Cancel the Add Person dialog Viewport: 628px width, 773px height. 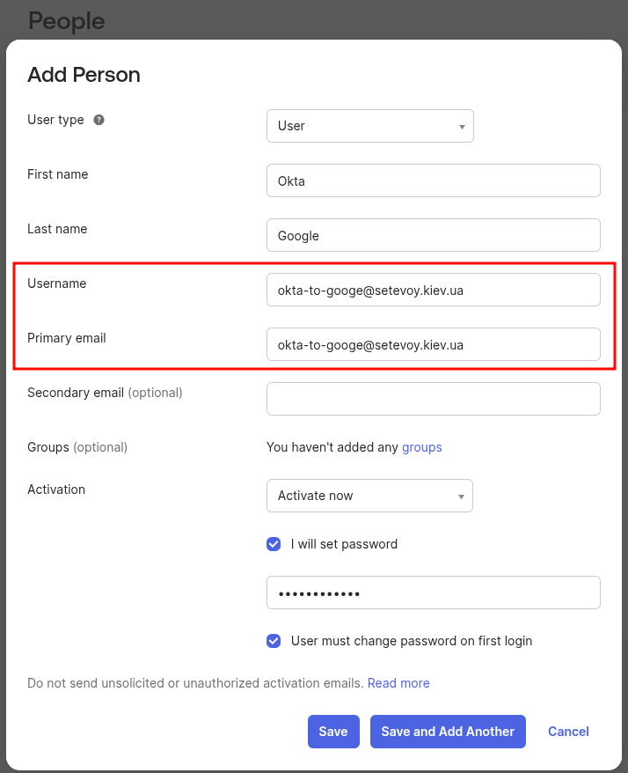tap(568, 732)
